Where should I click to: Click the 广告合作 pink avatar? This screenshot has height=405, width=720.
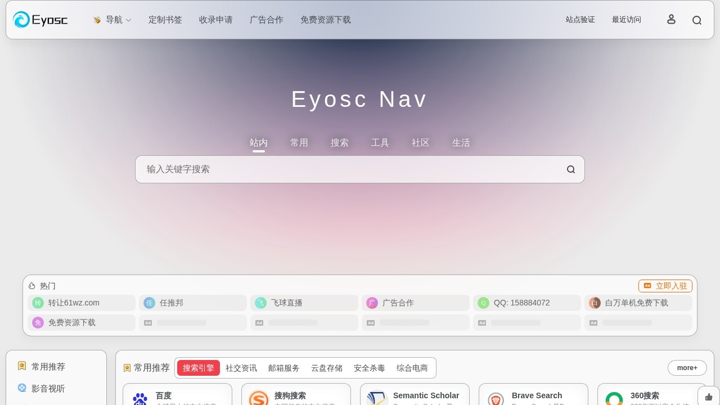coord(372,303)
